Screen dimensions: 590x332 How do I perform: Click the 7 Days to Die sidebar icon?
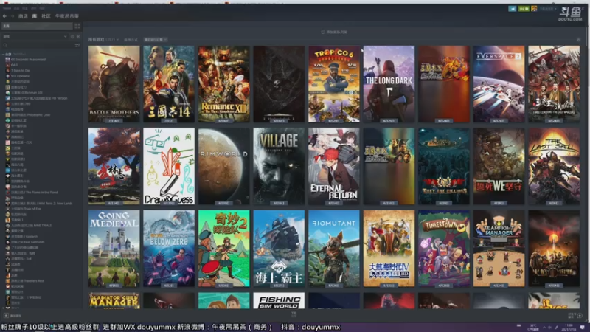[7, 70]
